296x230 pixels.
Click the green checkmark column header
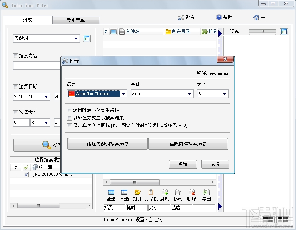coord(26,167)
